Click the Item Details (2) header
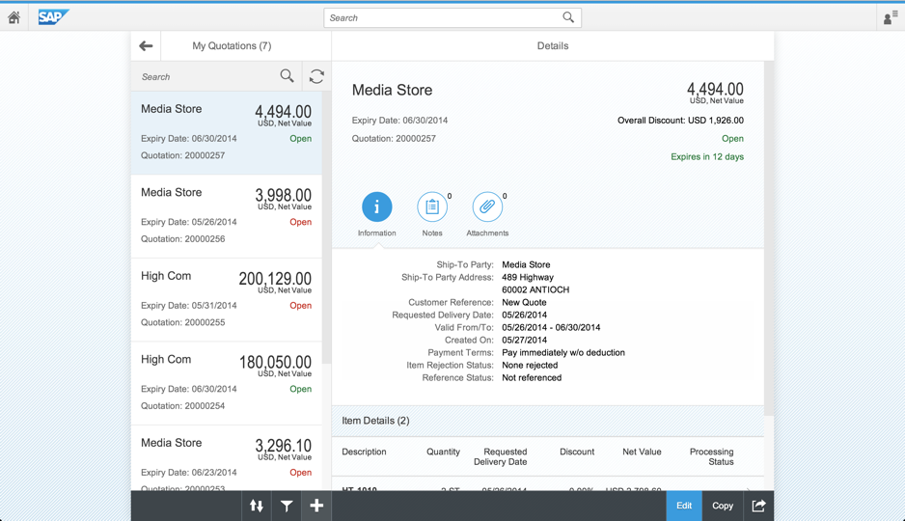The image size is (905, 521). coord(375,421)
